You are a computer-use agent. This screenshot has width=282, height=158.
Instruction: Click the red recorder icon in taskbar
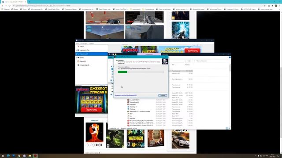click(x=35, y=156)
